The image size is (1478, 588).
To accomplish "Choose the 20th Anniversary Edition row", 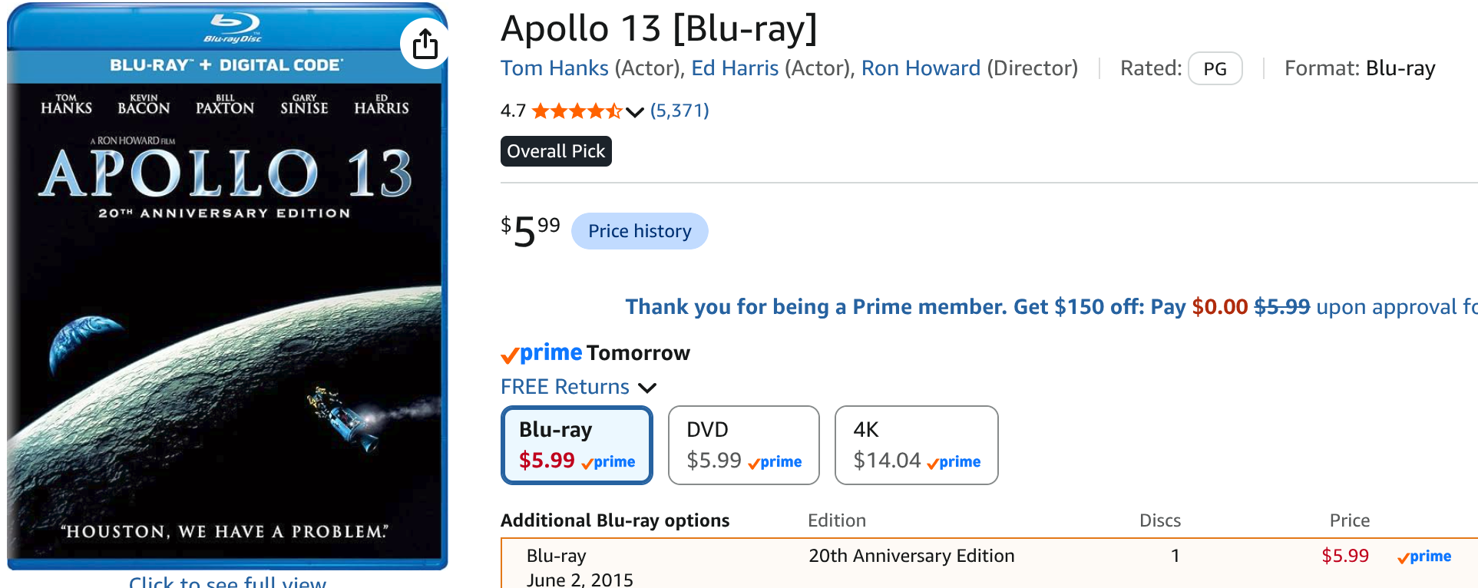I will (x=989, y=564).
